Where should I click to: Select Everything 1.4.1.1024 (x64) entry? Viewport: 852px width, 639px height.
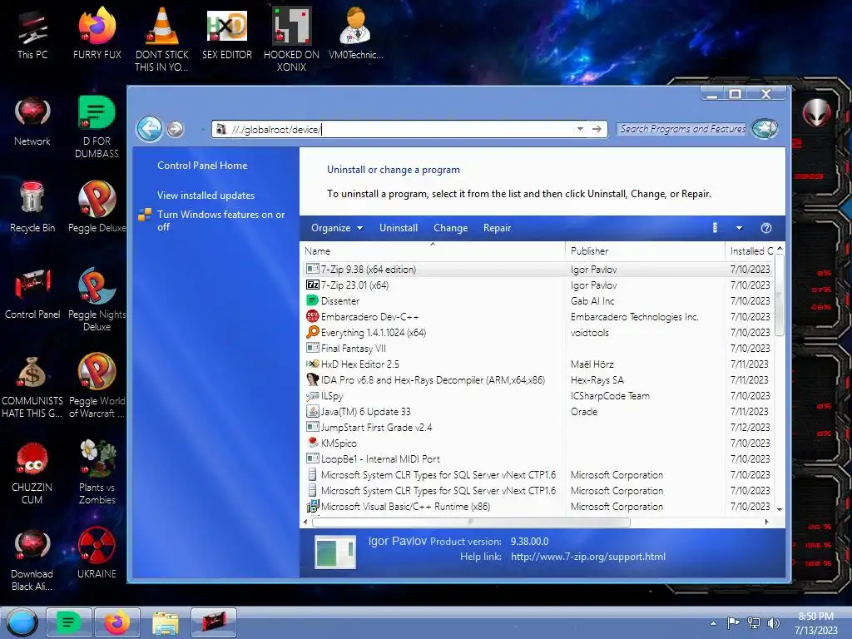tap(538, 333)
